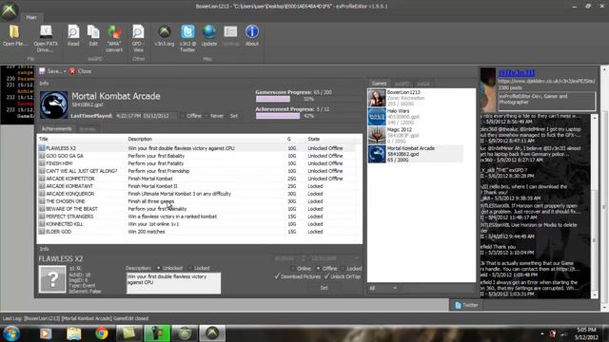Open the blue Twitter profile name link
This screenshot has height=342, width=609.
click(517, 73)
